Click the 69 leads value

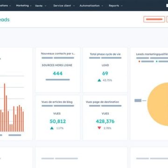point(105,73)
